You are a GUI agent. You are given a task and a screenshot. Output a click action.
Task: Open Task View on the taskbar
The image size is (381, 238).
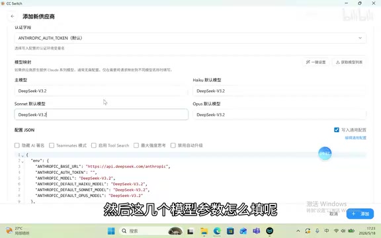(190, 231)
